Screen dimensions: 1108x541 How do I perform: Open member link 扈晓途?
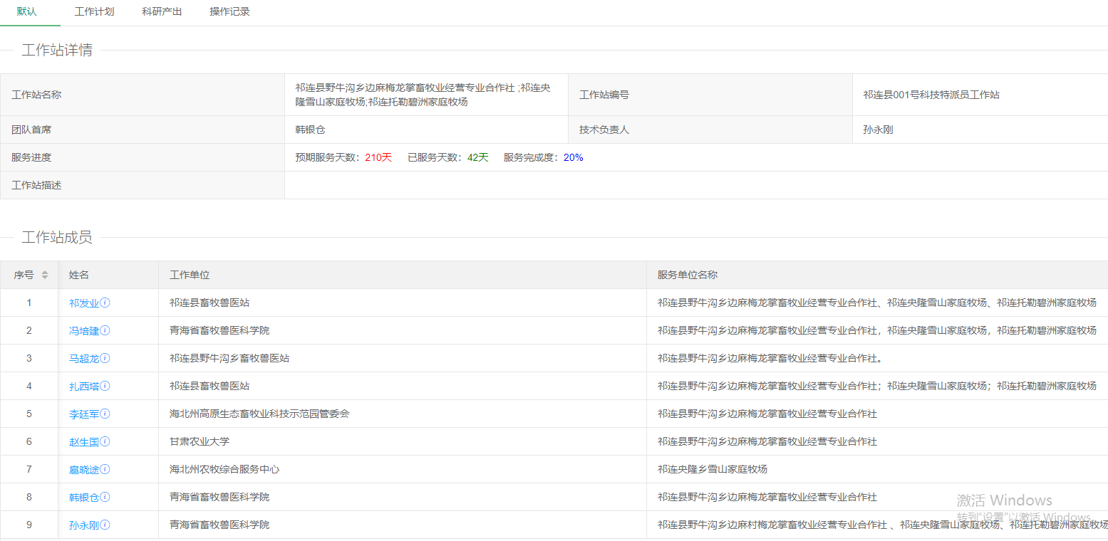pyautogui.click(x=84, y=470)
